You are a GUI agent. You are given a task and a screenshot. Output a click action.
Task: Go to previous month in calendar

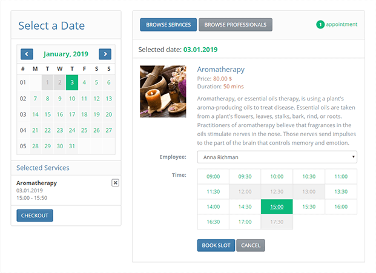(x=27, y=54)
